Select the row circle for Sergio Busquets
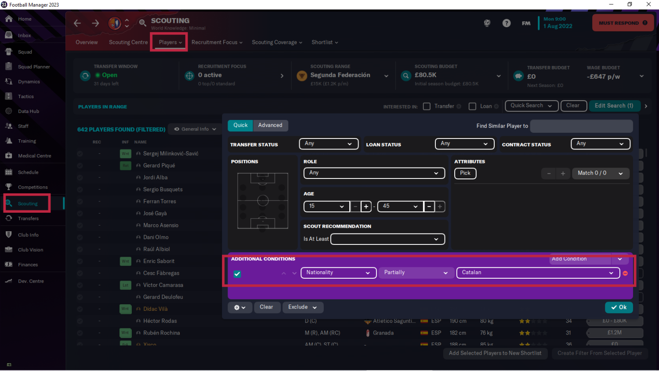Image resolution: width=659 pixels, height=371 pixels. pos(80,189)
